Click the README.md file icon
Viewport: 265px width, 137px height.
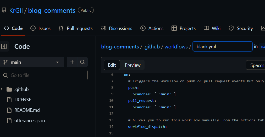click(x=9, y=110)
